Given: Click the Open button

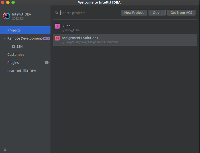Looking at the screenshot, I should 157,13.
